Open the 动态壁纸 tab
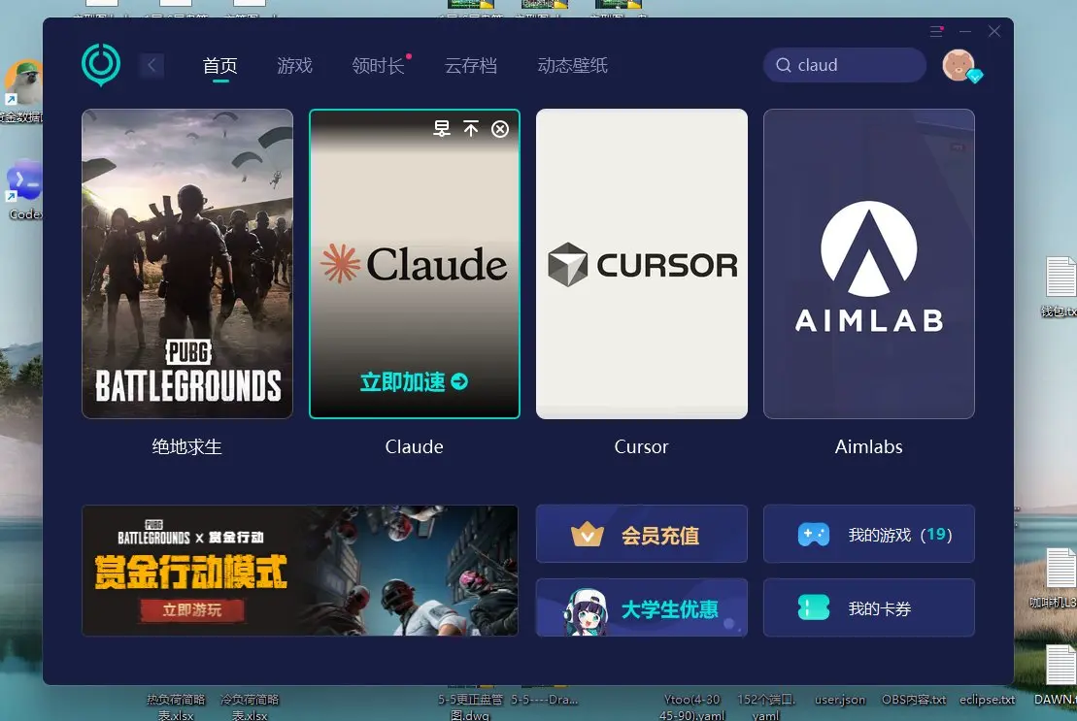1077x721 pixels. coord(573,65)
